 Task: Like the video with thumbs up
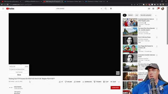61,82
